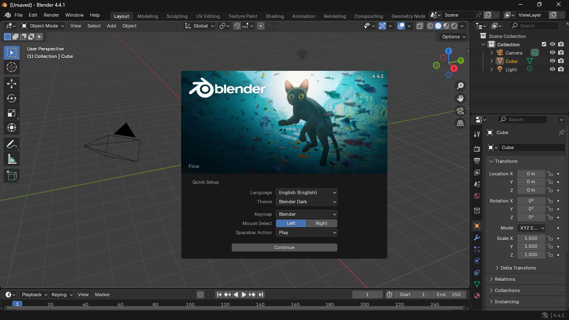Activate the Scale tool

(12, 113)
